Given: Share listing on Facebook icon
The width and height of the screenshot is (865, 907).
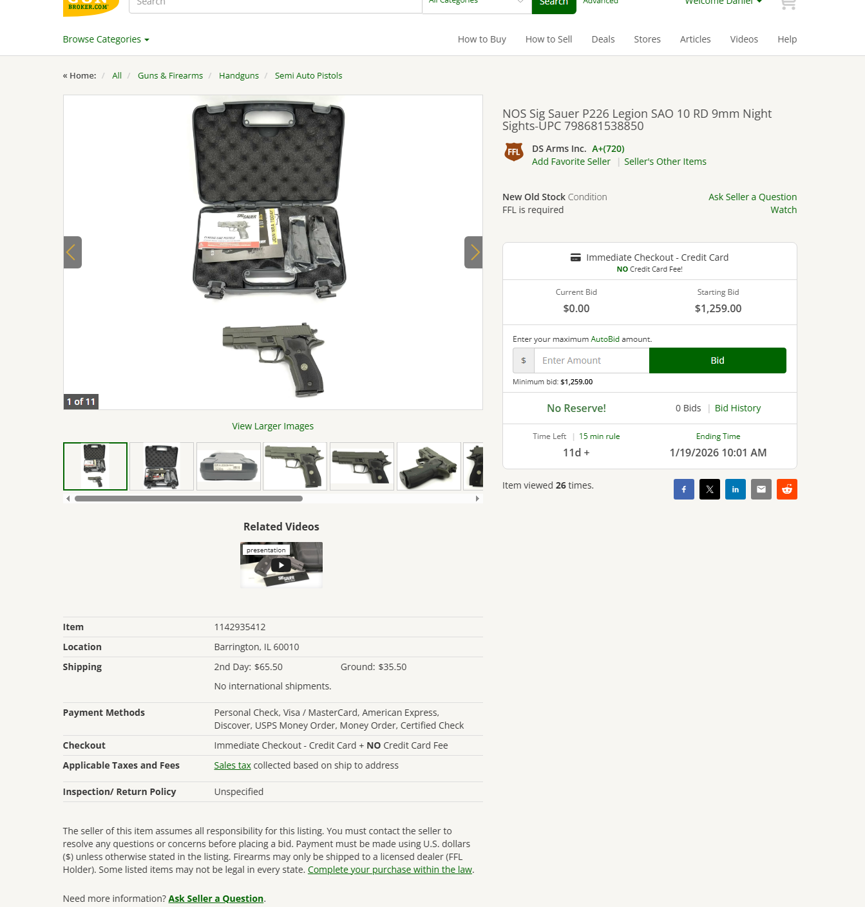Looking at the screenshot, I should click(684, 489).
